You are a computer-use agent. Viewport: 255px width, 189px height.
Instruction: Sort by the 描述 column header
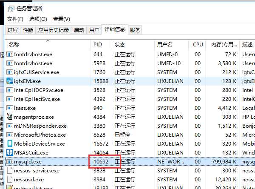point(247,44)
